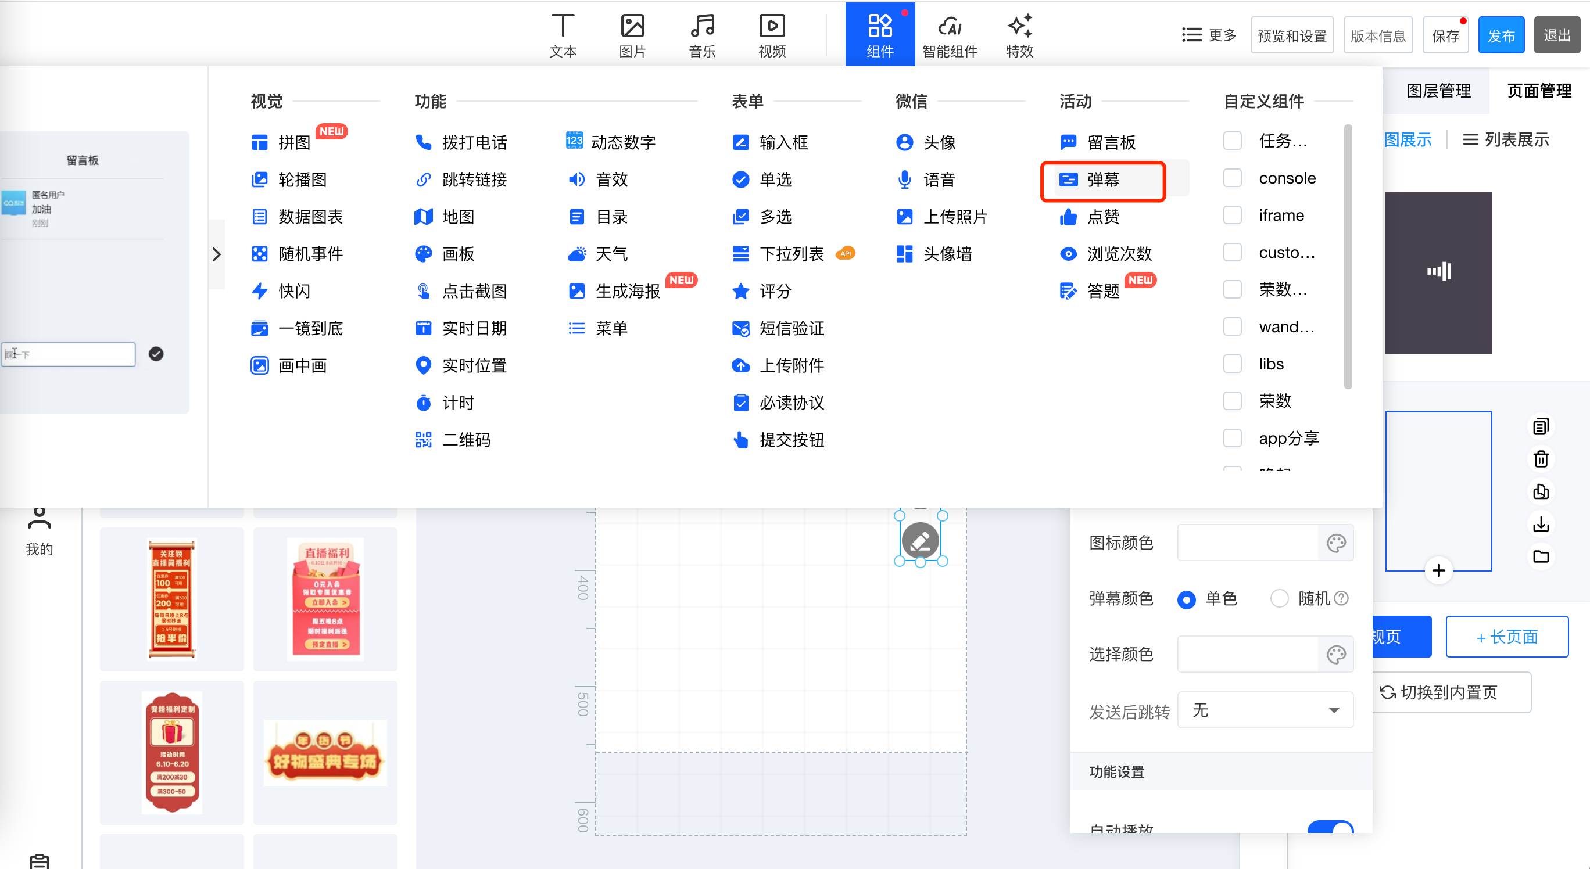Expand the 更多 menu

point(1209,35)
